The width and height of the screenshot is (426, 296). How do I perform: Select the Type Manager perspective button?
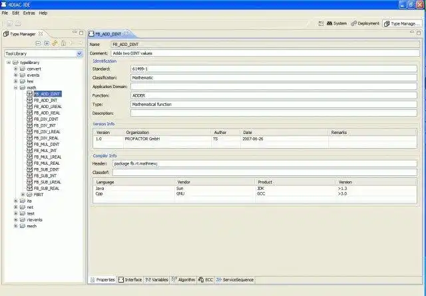tap(402, 24)
